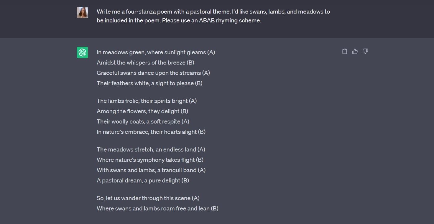Click the line "Their woolly coats, a soft respite"

tap(143, 122)
